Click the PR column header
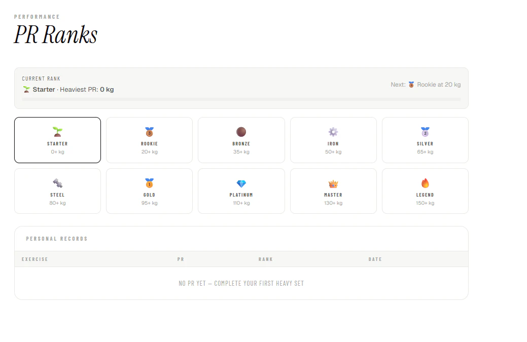The height and width of the screenshot is (342, 527). 181,259
